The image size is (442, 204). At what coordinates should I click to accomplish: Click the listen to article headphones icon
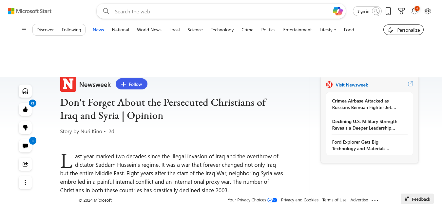point(25,91)
